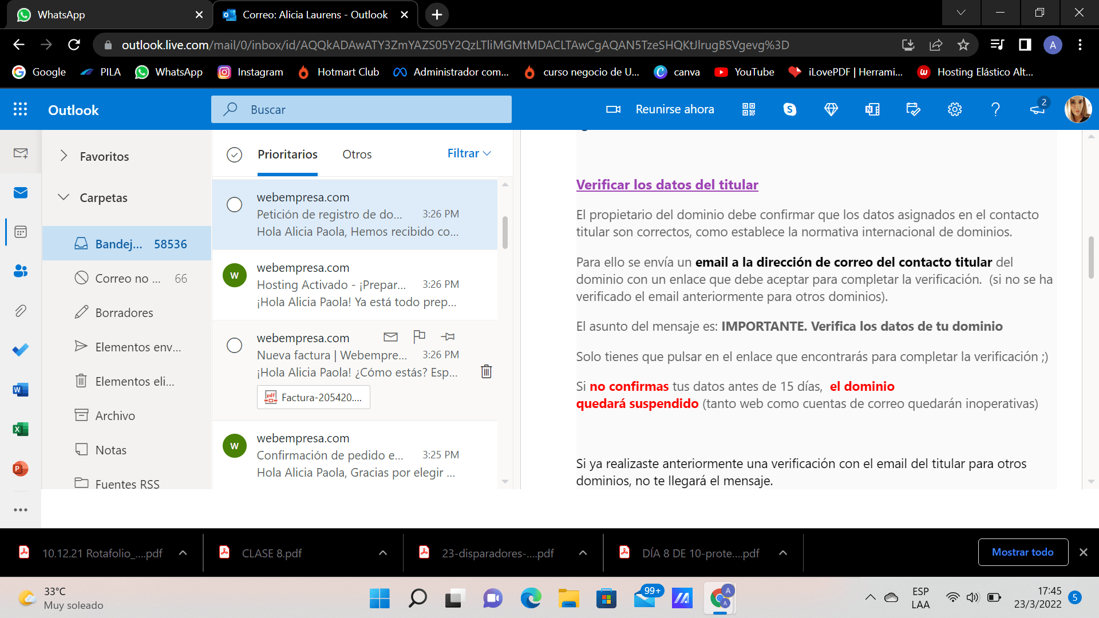This screenshot has width=1099, height=618.
Task: Open Excel from the left rail
Action: point(21,429)
